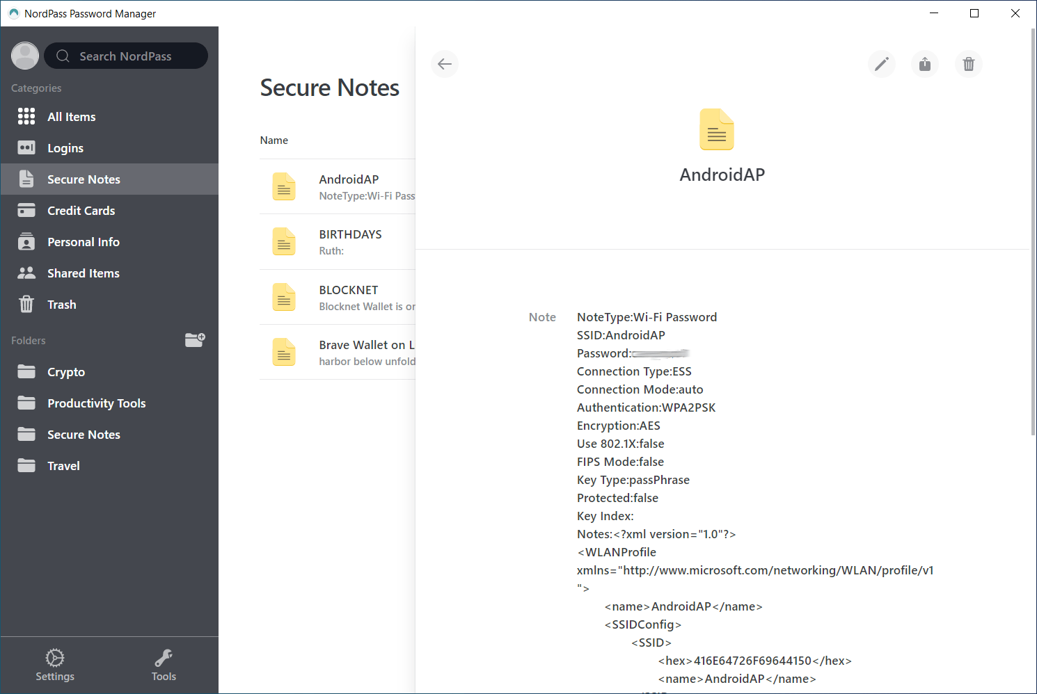Click the Travel folder icon
Image resolution: width=1037 pixels, height=694 pixels.
26,465
